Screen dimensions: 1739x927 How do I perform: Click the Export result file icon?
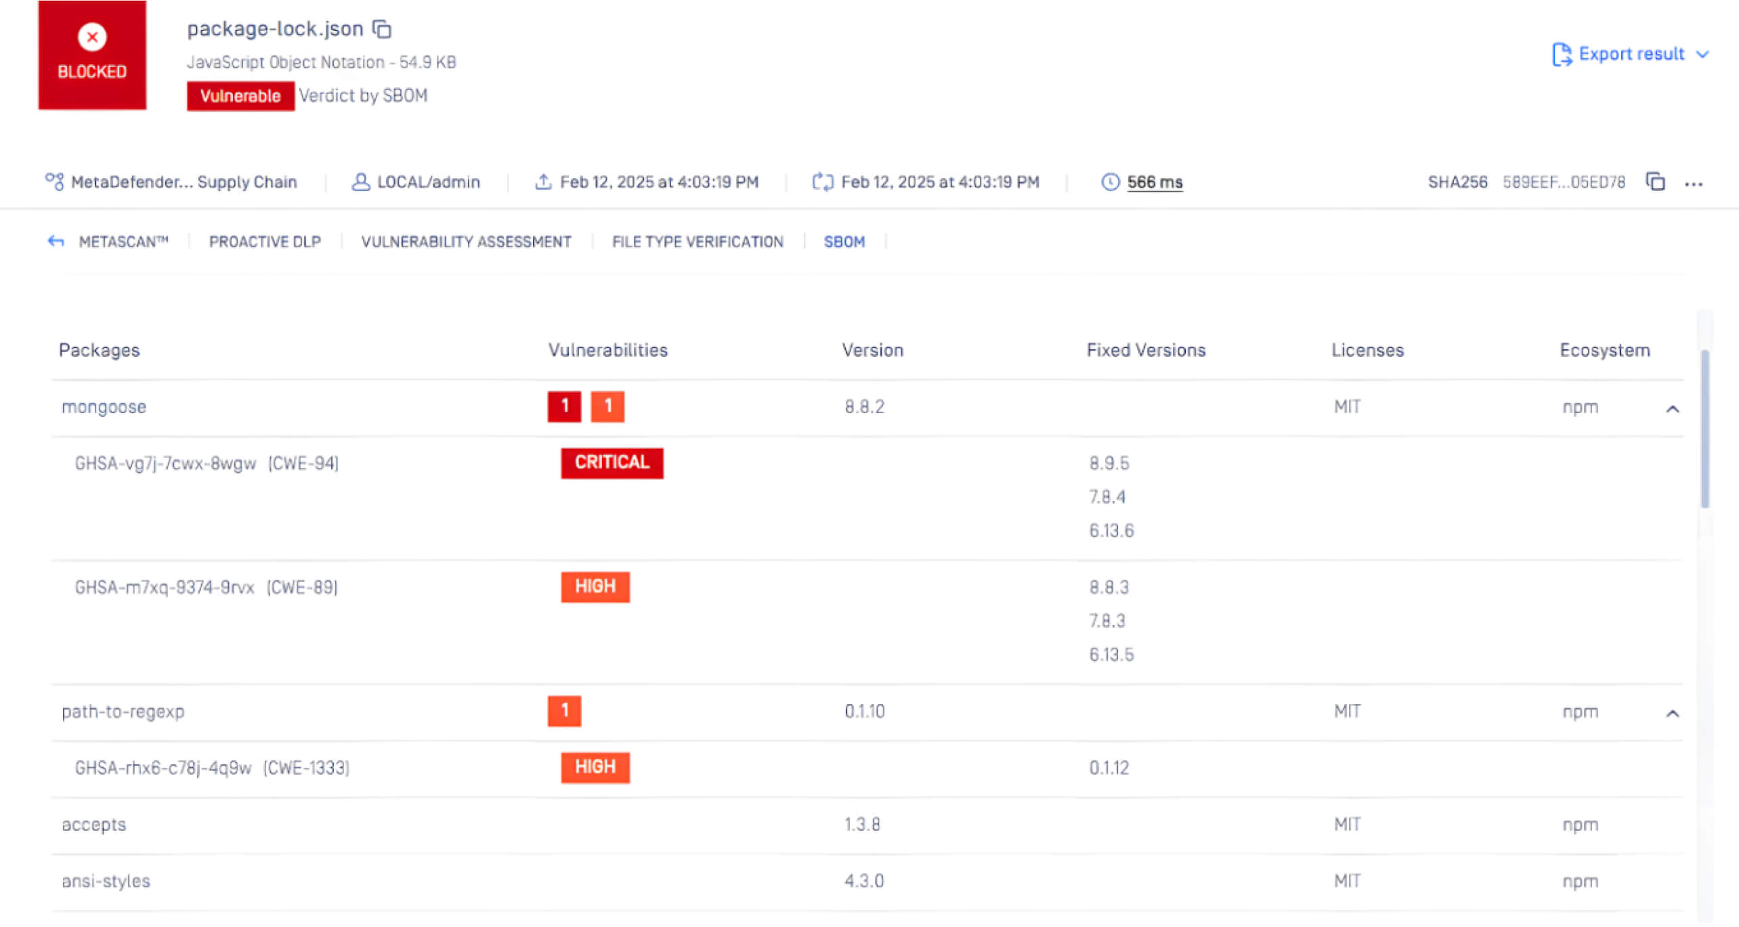click(x=1562, y=54)
